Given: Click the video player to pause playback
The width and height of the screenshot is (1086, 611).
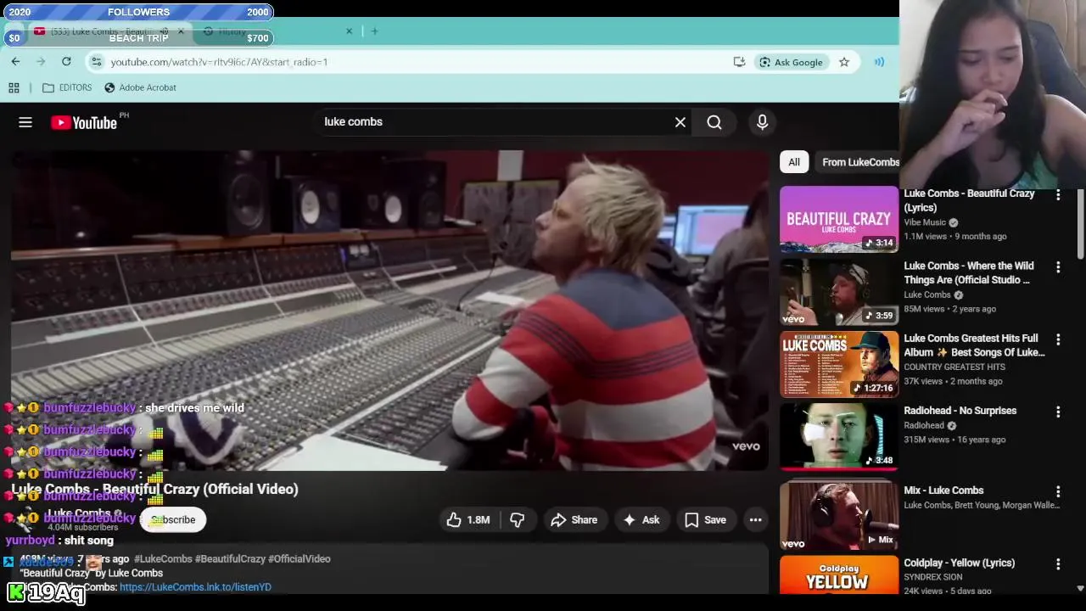Looking at the screenshot, I should (x=389, y=311).
